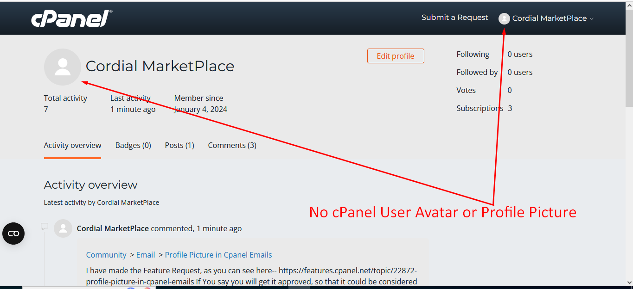Expand the Cordial MarketPlace user menu chevron

point(591,19)
